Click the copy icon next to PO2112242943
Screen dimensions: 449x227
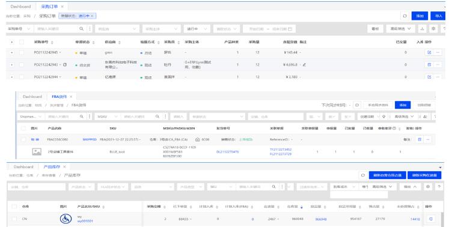coord(65,65)
